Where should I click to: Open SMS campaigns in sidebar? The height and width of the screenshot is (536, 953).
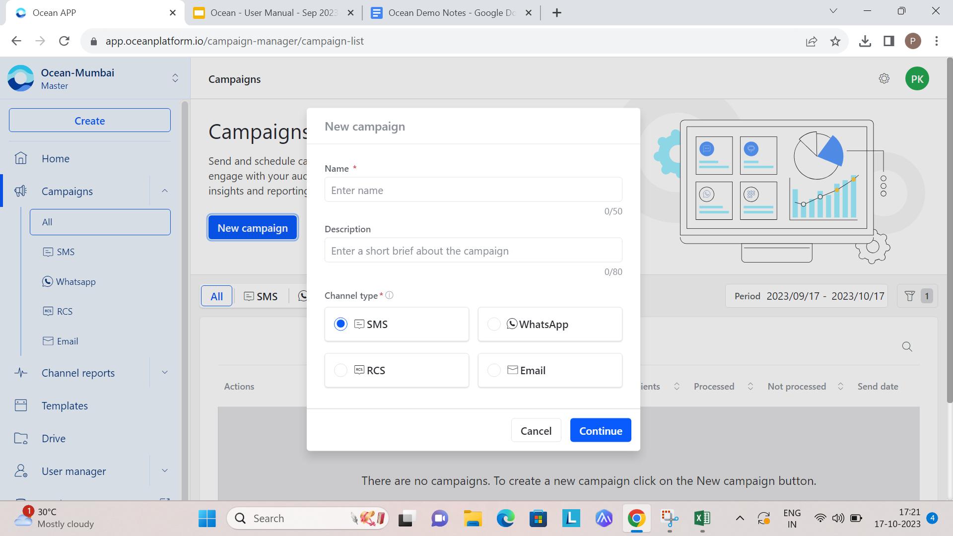tap(59, 252)
